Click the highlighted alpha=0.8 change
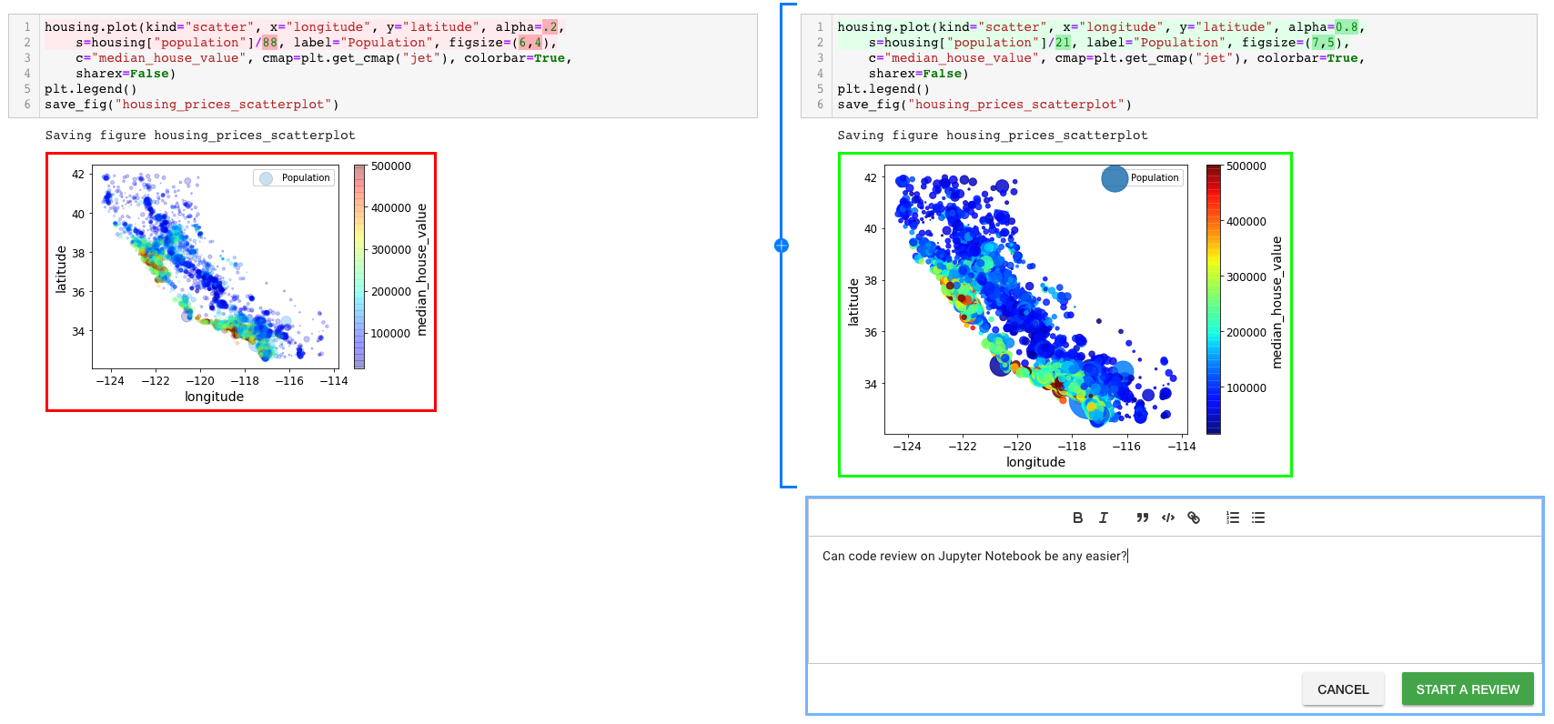 click(1347, 27)
